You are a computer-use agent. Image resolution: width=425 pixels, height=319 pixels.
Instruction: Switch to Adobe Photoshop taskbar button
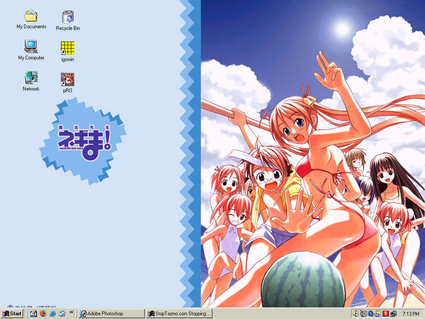[x=111, y=314]
